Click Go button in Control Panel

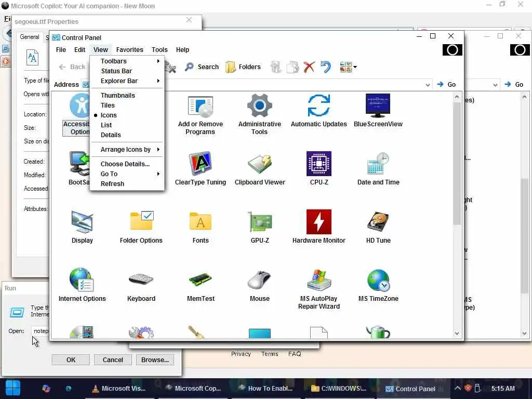pos(446,85)
